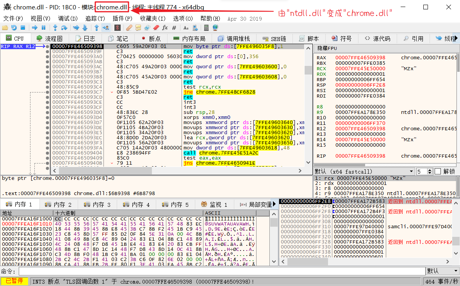Click the 已暂停 status label
Viewport: 460px width, 286px height.
15,281
